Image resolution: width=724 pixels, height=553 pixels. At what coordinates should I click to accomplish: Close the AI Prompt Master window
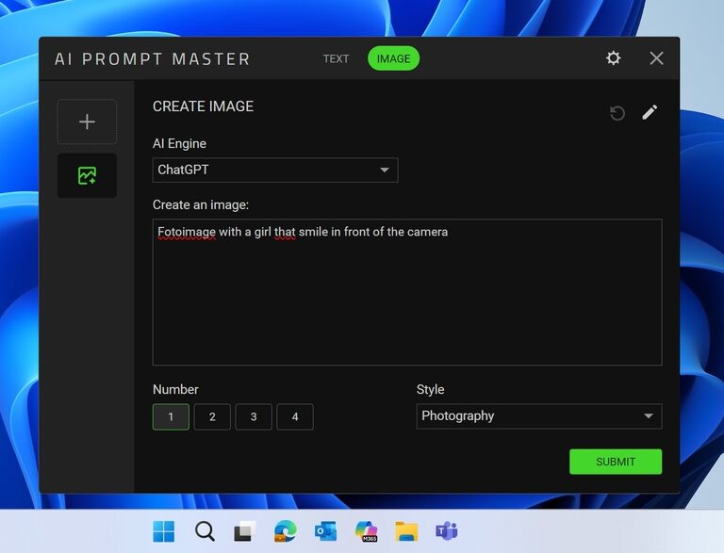[656, 58]
